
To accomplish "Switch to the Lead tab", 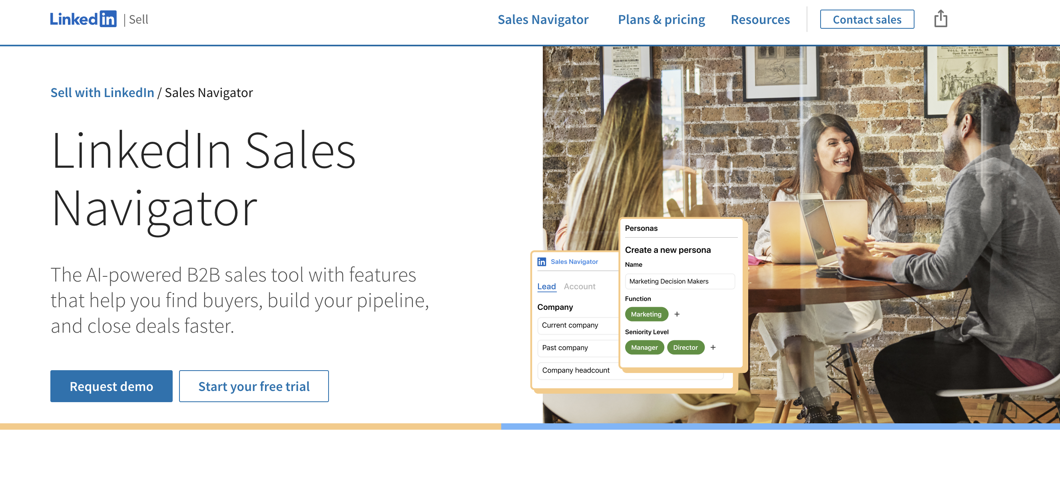I will 546,286.
